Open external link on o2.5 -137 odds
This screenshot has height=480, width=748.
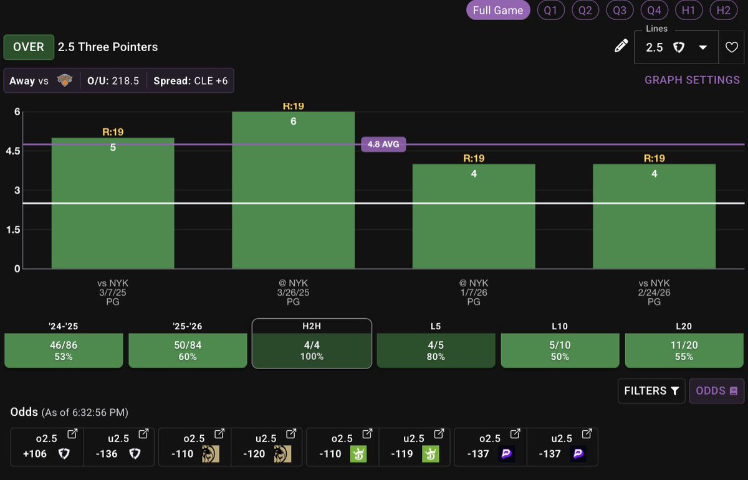coord(515,433)
